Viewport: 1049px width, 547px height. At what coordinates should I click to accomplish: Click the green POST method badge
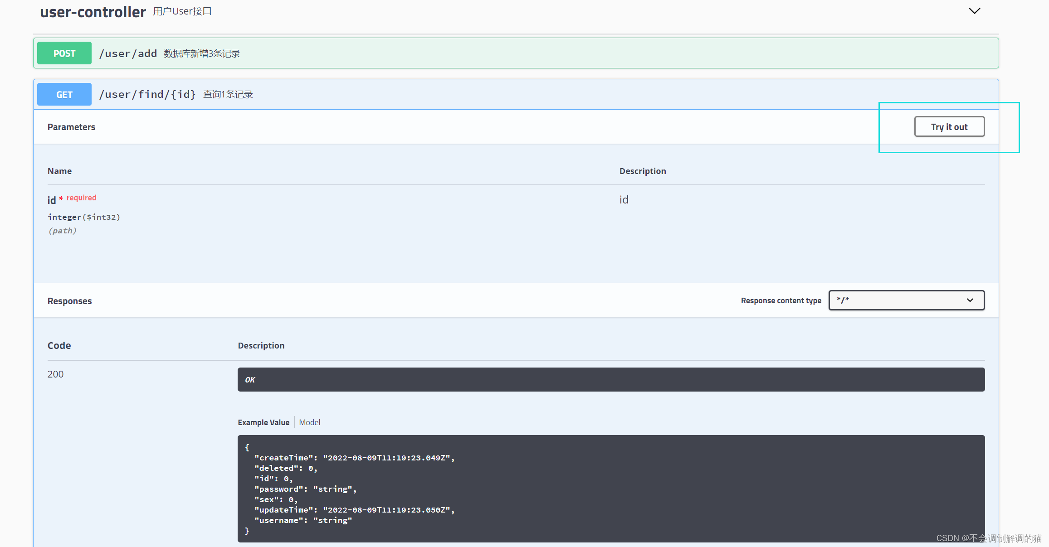[64, 53]
